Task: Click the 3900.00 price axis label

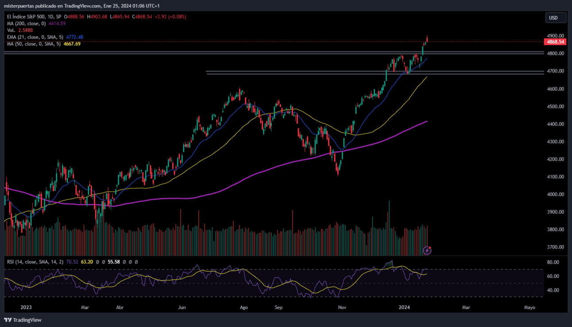Action: pyautogui.click(x=556, y=212)
